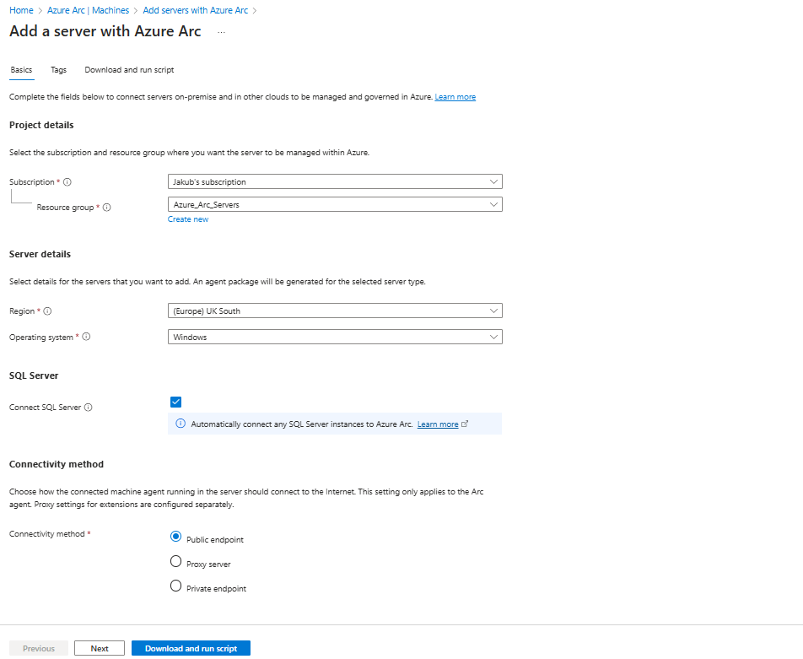Viewport: 803px width, 659px height.
Task: Open the Operating system dropdown
Action: (x=335, y=337)
